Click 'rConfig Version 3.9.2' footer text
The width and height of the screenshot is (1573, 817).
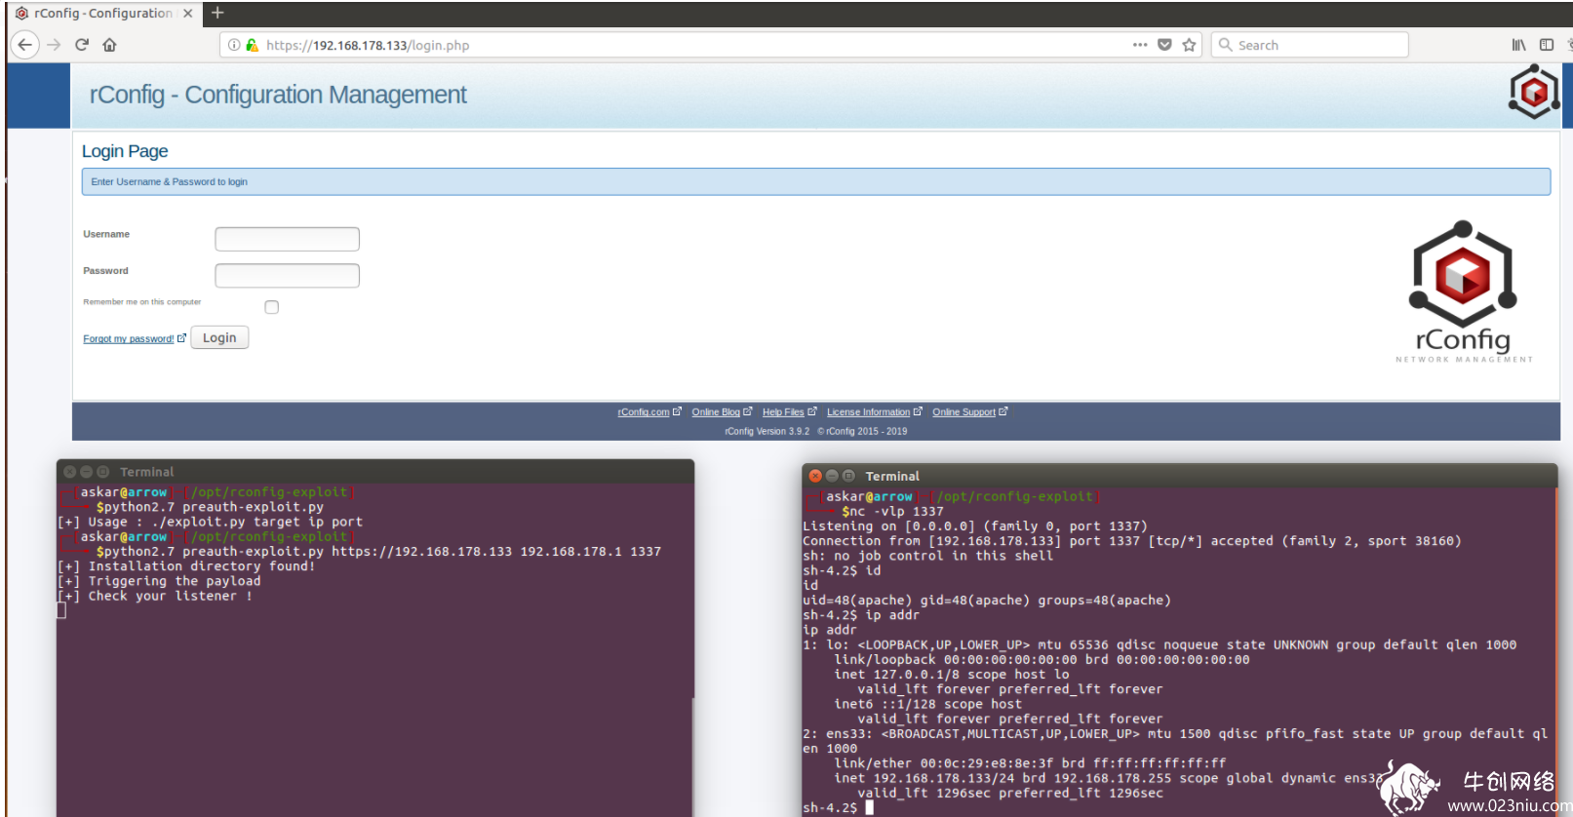(767, 431)
